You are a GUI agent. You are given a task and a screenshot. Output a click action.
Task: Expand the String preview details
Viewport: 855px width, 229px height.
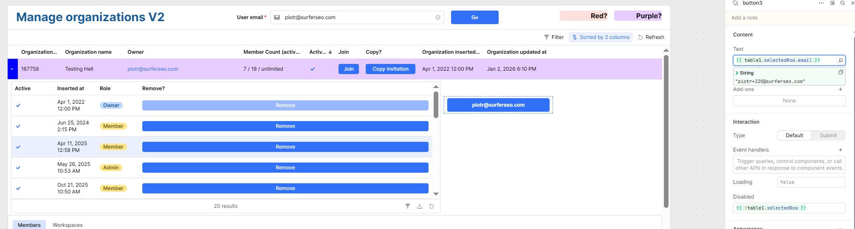(x=737, y=73)
